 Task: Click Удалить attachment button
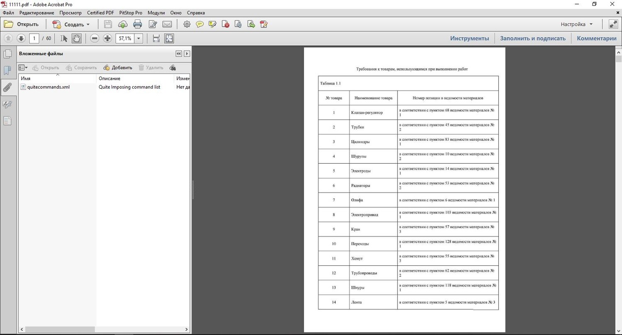pos(151,67)
